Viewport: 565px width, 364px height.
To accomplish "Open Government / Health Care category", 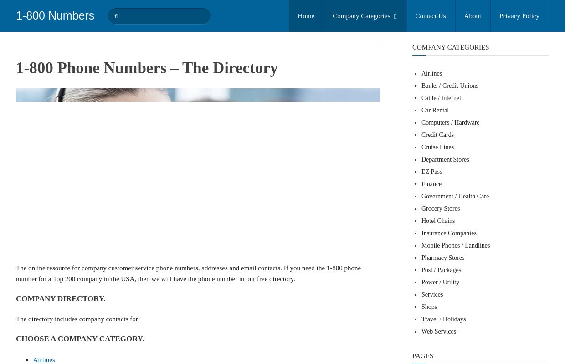I will pos(455,197).
